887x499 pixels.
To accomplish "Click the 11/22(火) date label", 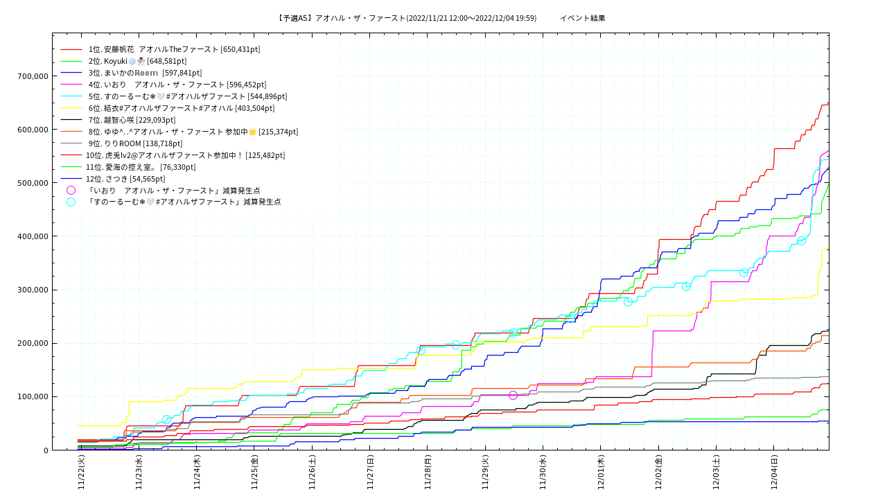I will 81,473.
